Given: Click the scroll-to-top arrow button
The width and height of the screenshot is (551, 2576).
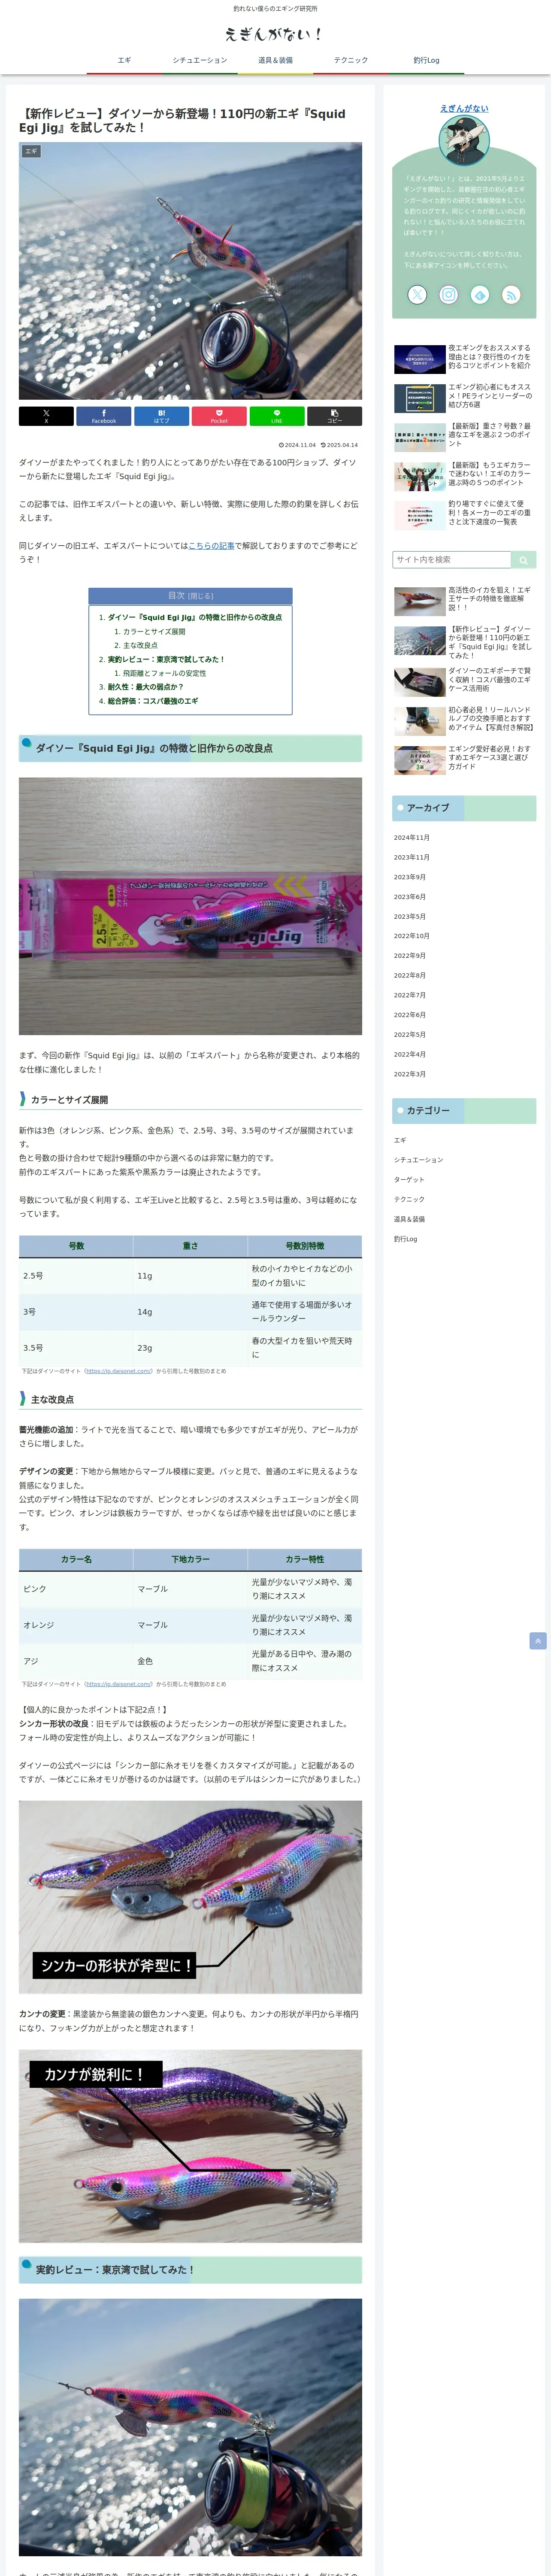Looking at the screenshot, I should click(x=538, y=1641).
